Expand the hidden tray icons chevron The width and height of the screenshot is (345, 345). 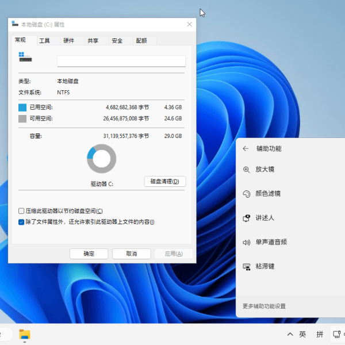tap(290, 335)
